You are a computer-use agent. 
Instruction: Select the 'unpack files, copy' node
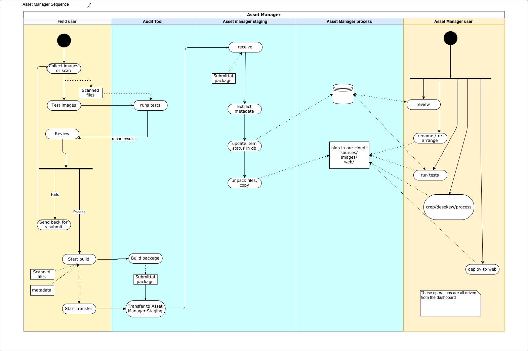click(245, 183)
